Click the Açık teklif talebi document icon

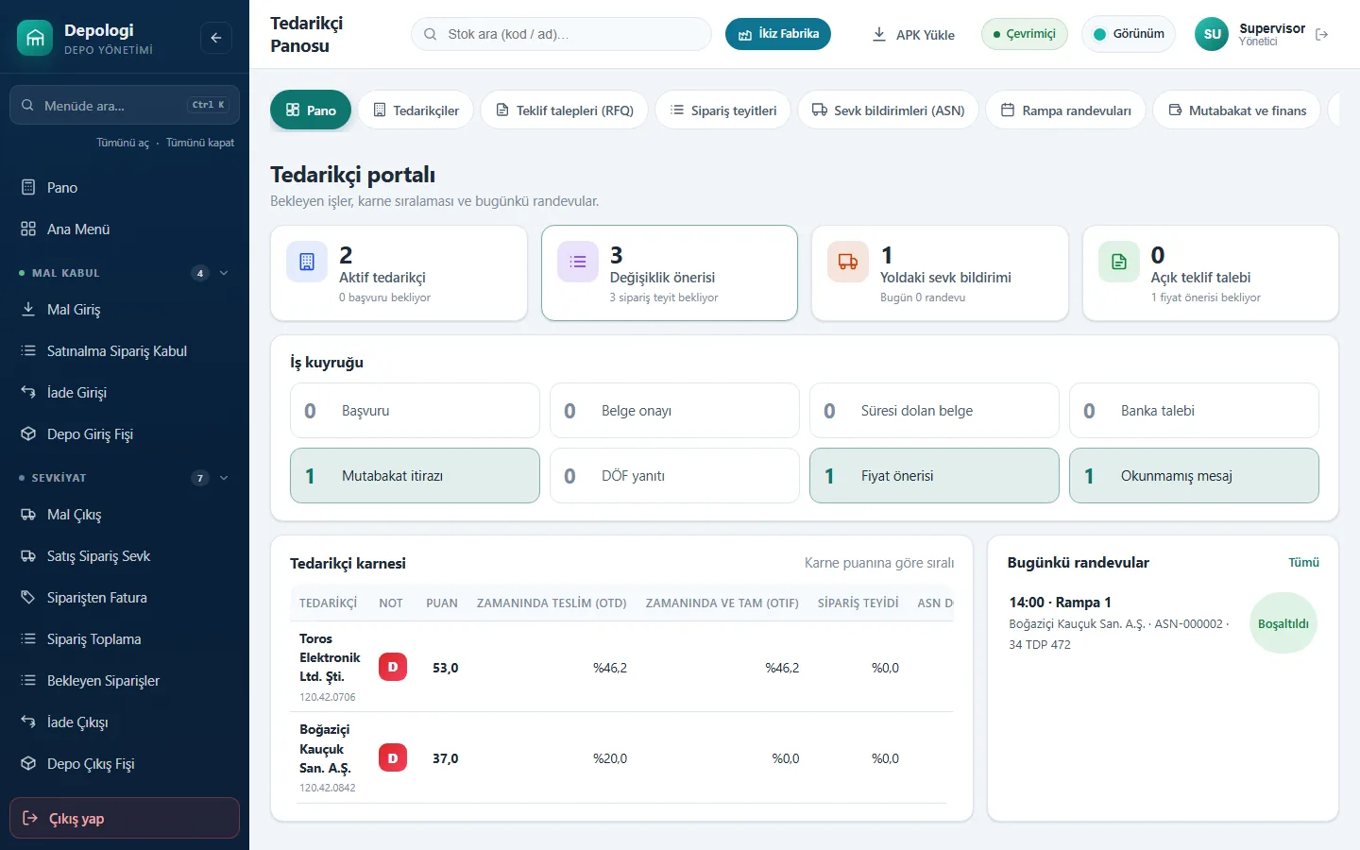tap(1119, 262)
